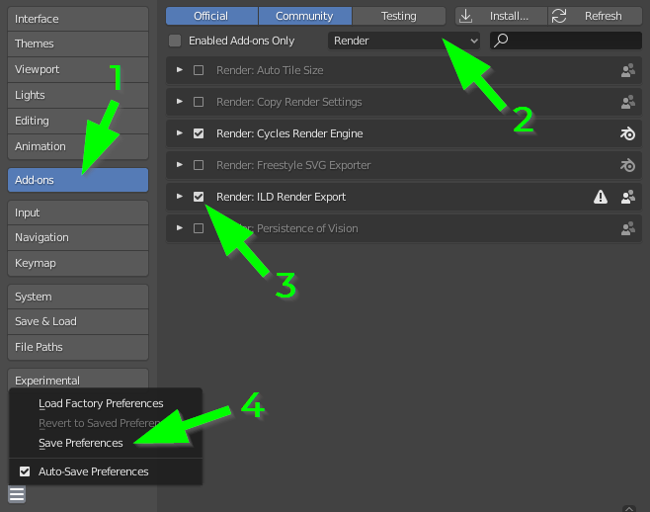
Task: Select the Add-ons preferences tab
Action: pos(78,180)
